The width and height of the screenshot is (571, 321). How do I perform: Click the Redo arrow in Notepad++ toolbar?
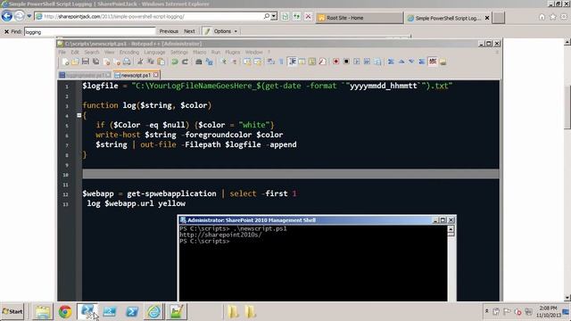point(185,62)
